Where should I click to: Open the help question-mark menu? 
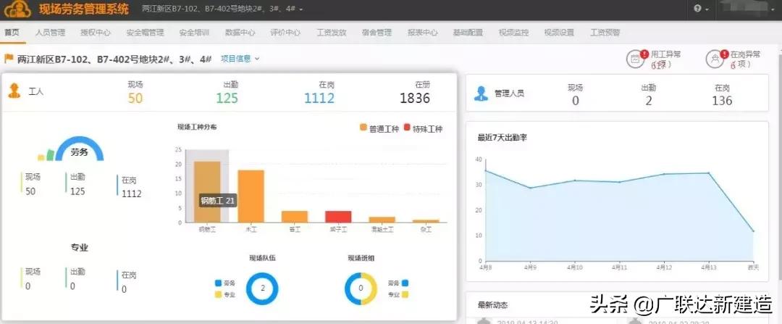tap(701, 9)
